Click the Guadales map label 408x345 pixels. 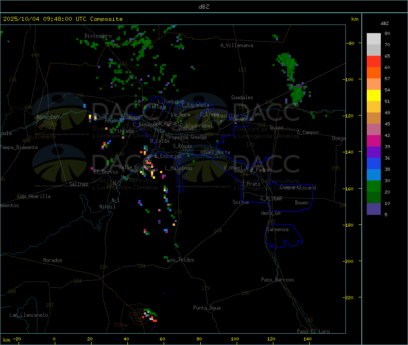pos(242,97)
